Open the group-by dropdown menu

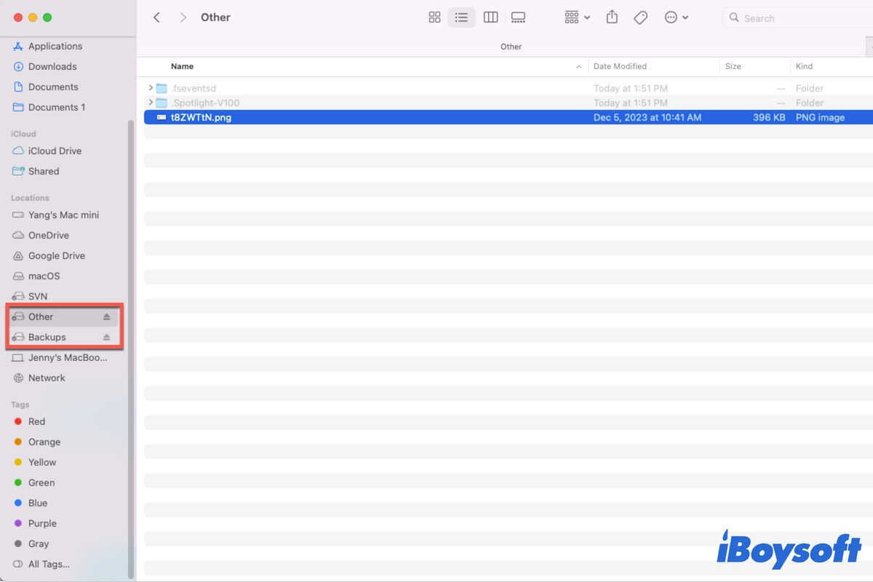coord(576,17)
